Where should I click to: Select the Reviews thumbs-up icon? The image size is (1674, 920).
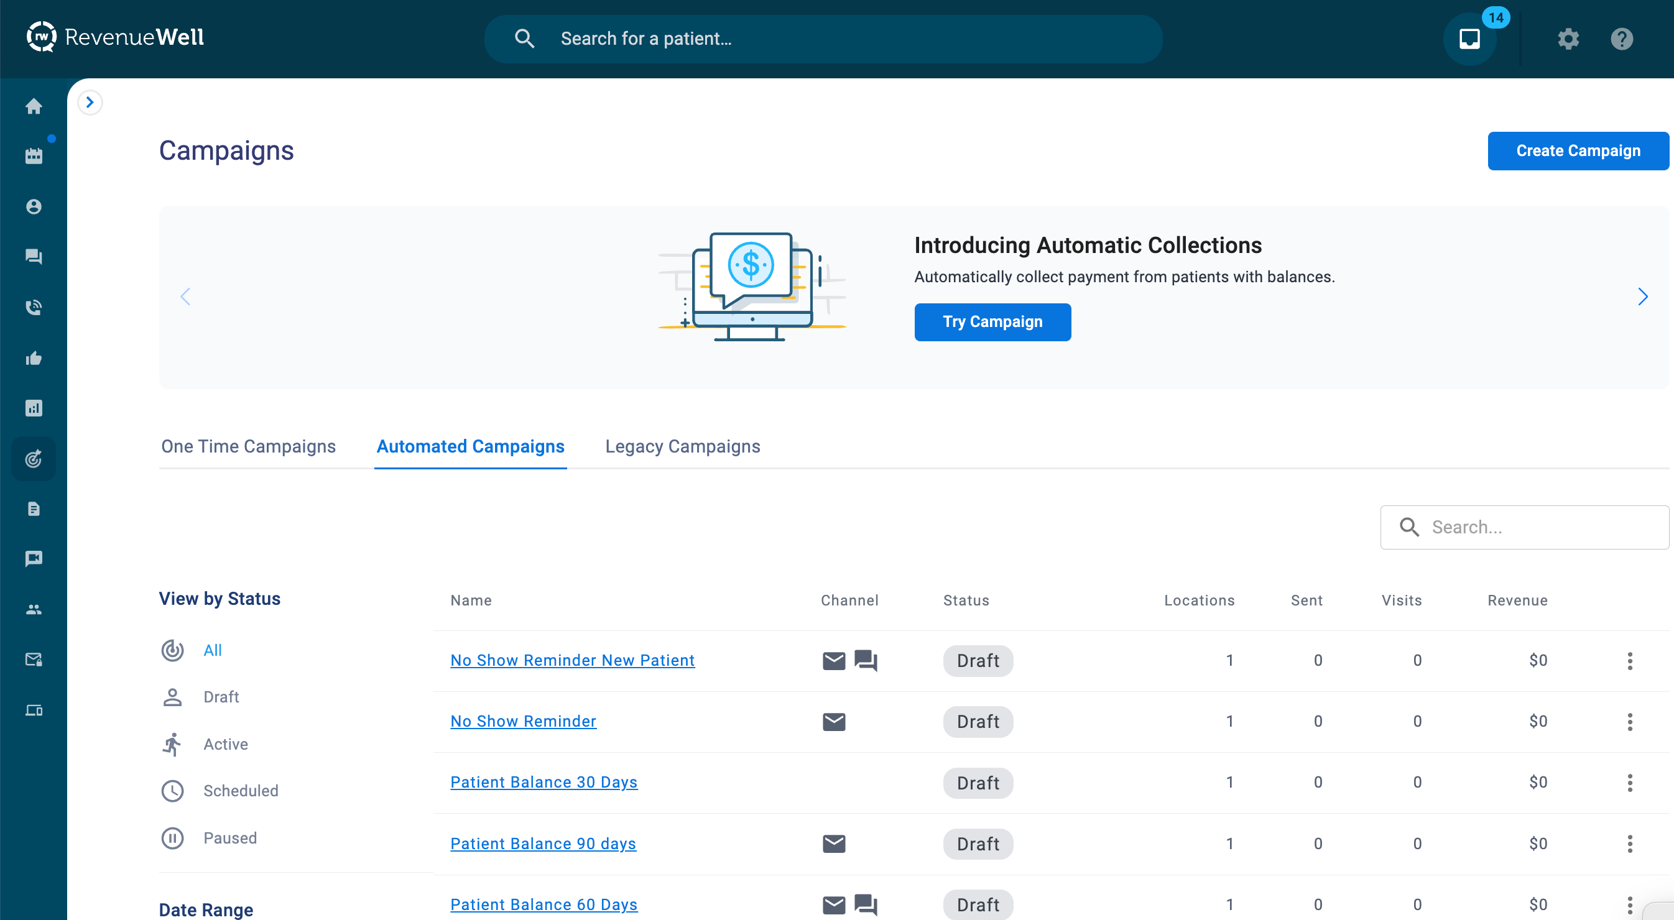point(33,358)
